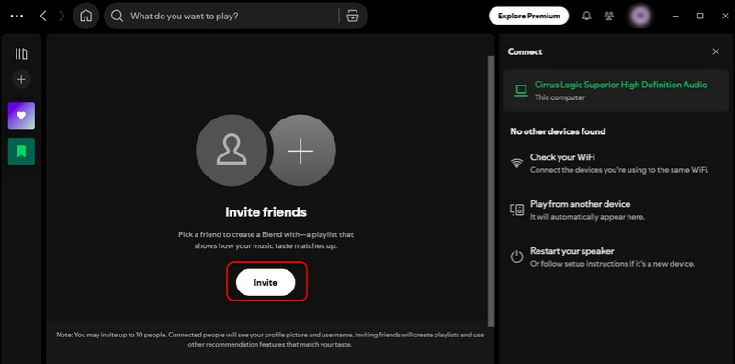This screenshot has height=364, width=735.
Task: Open Your Episodes green thumbnail
Action: tap(21, 151)
